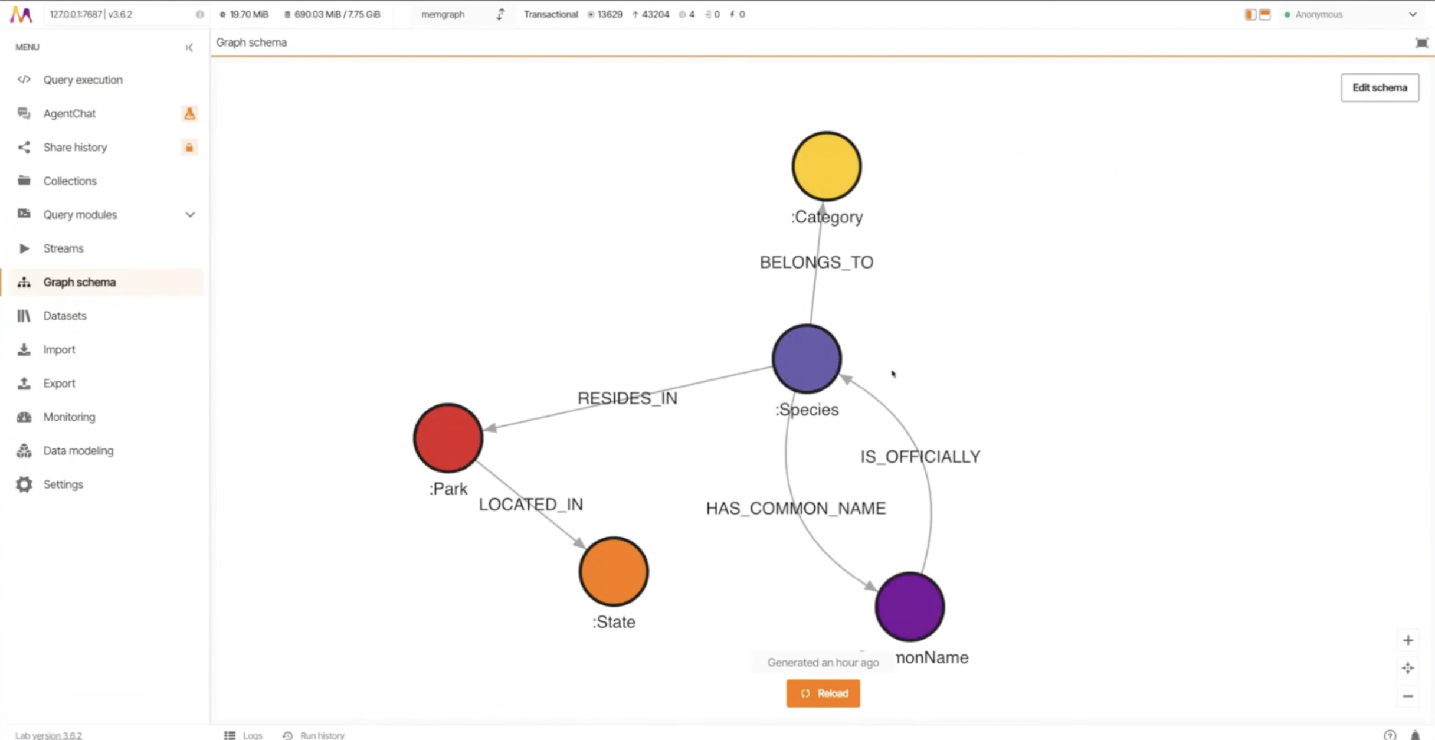The image size is (1435, 740).
Task: Select the purple Species node
Action: click(x=806, y=358)
